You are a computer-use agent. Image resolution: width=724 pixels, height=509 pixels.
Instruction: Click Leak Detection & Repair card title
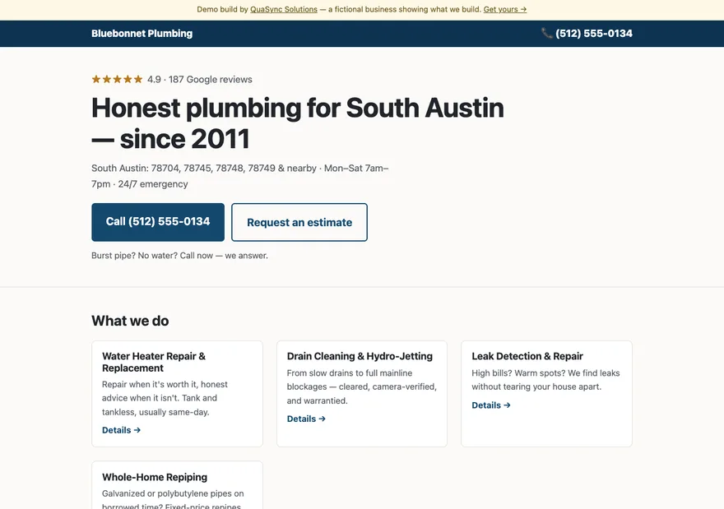click(527, 356)
